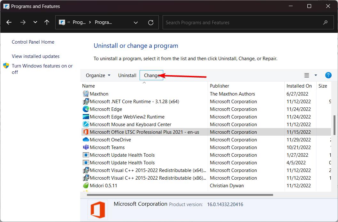This screenshot has height=222, width=338.
Task: Open View installed updates link
Action: point(35,56)
